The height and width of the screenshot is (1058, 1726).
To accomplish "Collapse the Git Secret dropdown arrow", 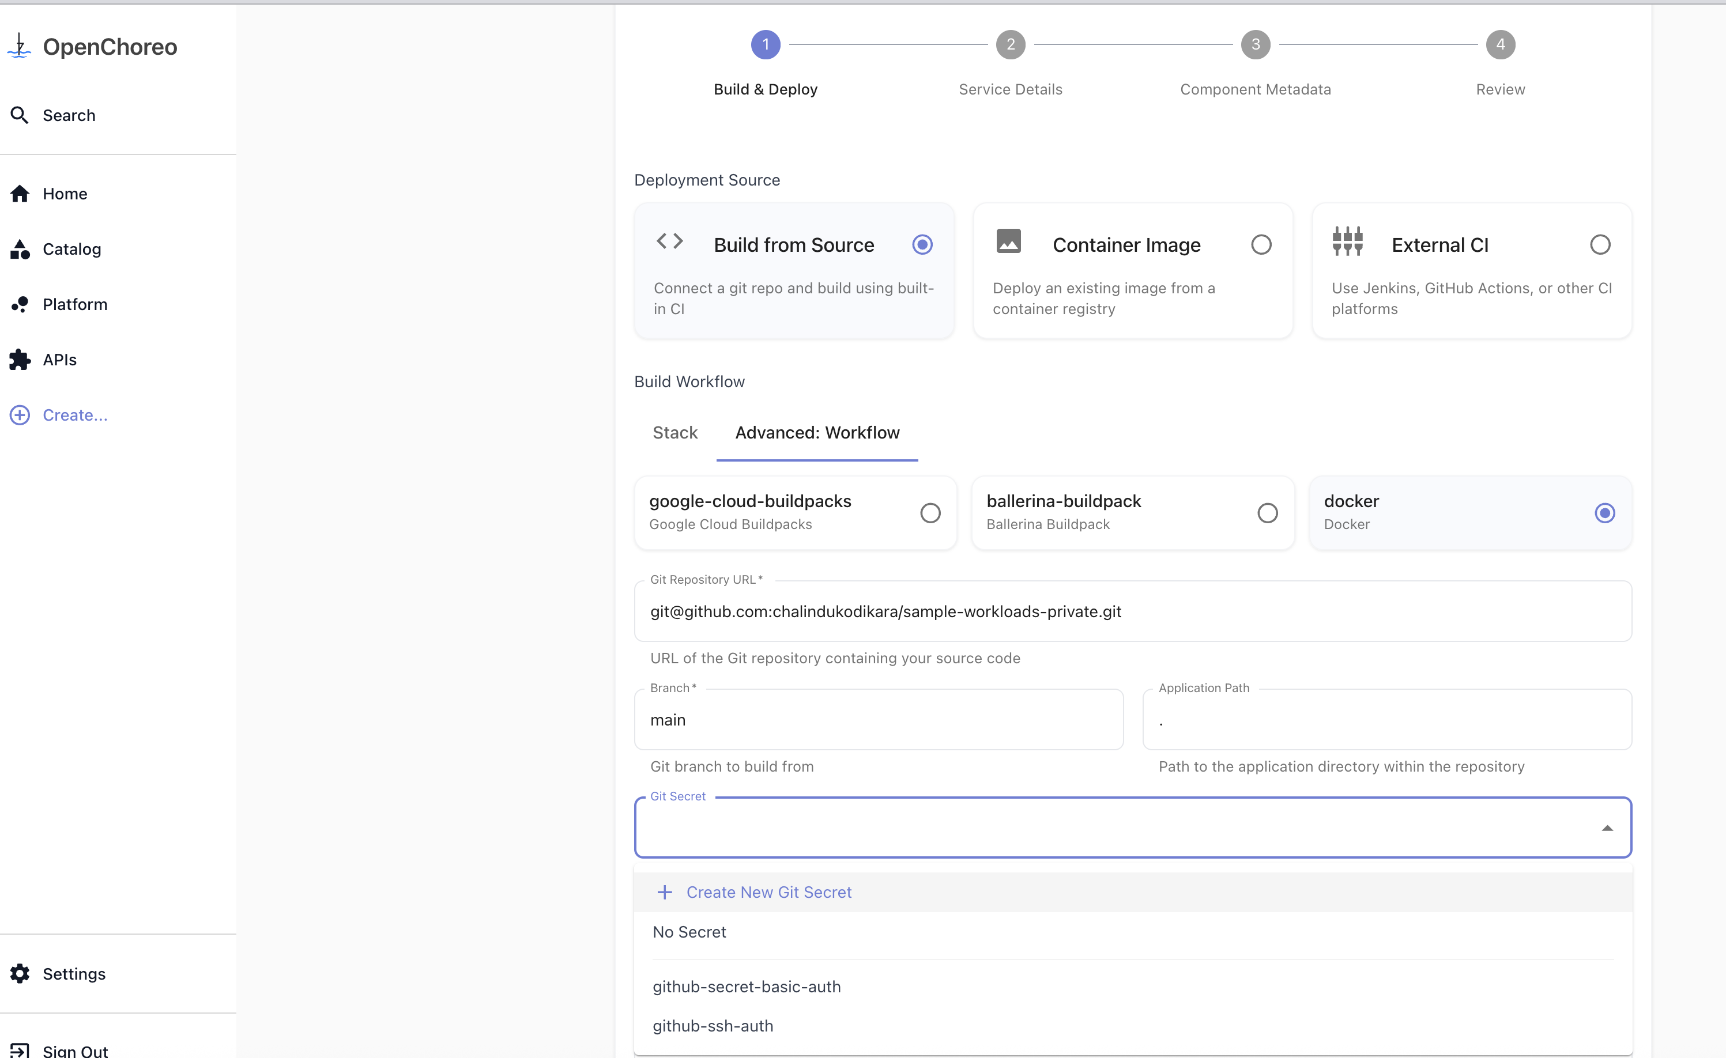I will click(x=1607, y=827).
